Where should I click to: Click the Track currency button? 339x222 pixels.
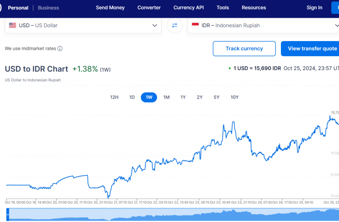pos(244,48)
